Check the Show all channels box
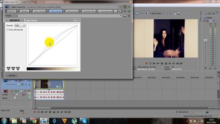Image resolution: width=220 pixels, height=124 pixels. 8,30
